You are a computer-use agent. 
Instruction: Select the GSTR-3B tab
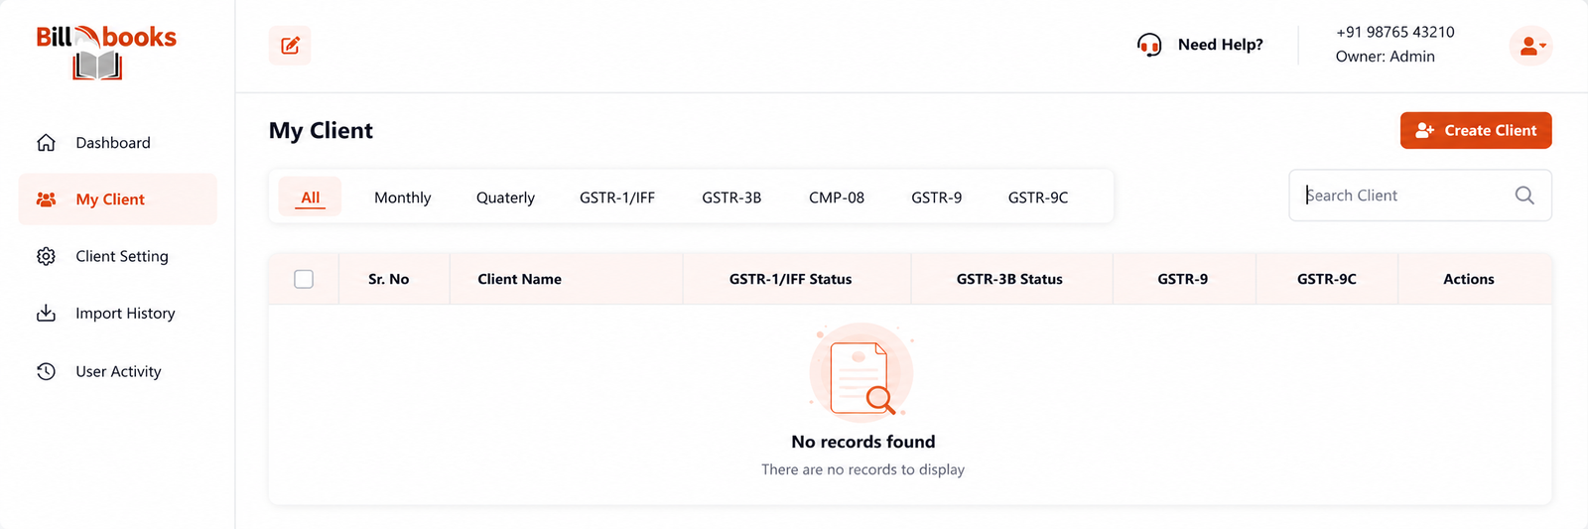tap(731, 198)
